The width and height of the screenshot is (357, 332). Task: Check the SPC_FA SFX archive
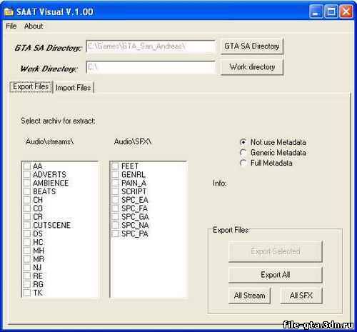tap(116, 208)
